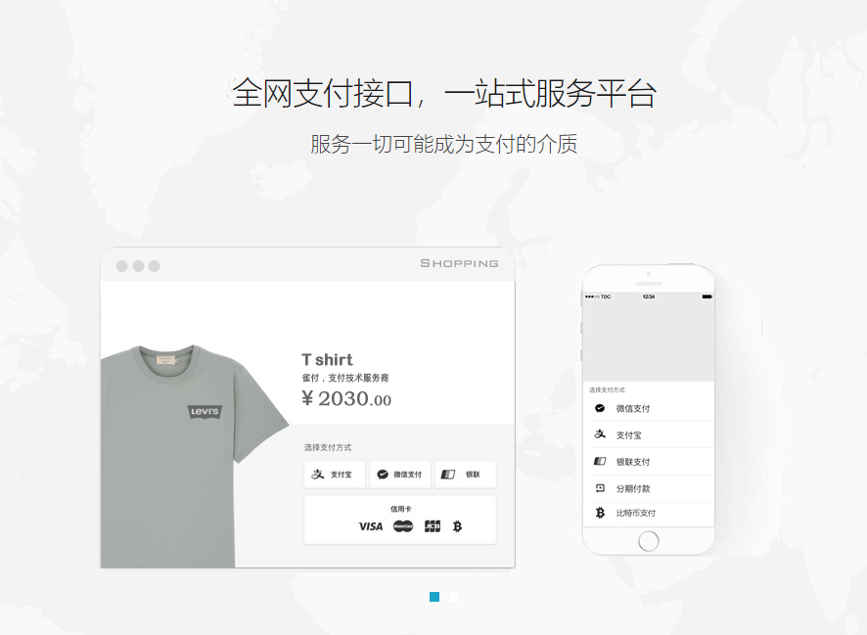Select 分期付款 on the phone screen

[x=648, y=488]
